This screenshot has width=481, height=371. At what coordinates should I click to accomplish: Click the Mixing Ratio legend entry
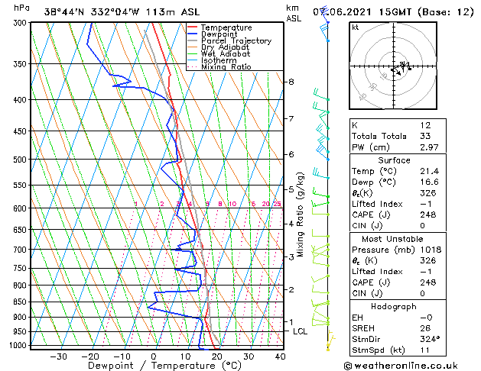(x=219, y=66)
